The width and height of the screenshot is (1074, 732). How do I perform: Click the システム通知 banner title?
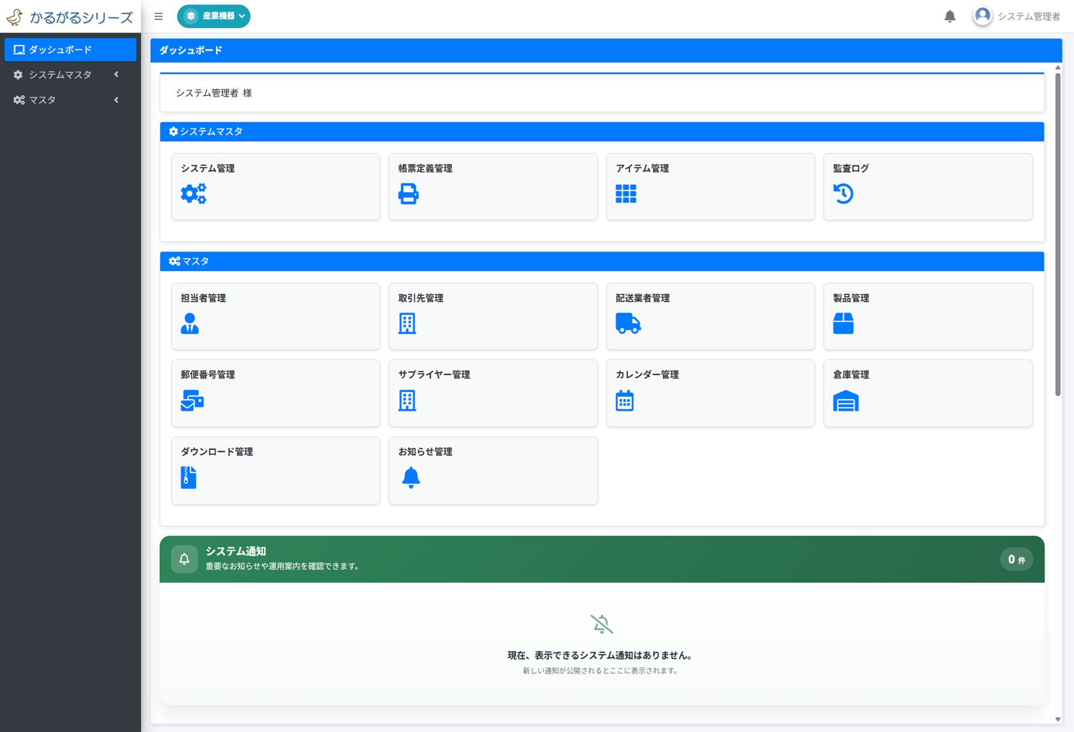(x=236, y=551)
